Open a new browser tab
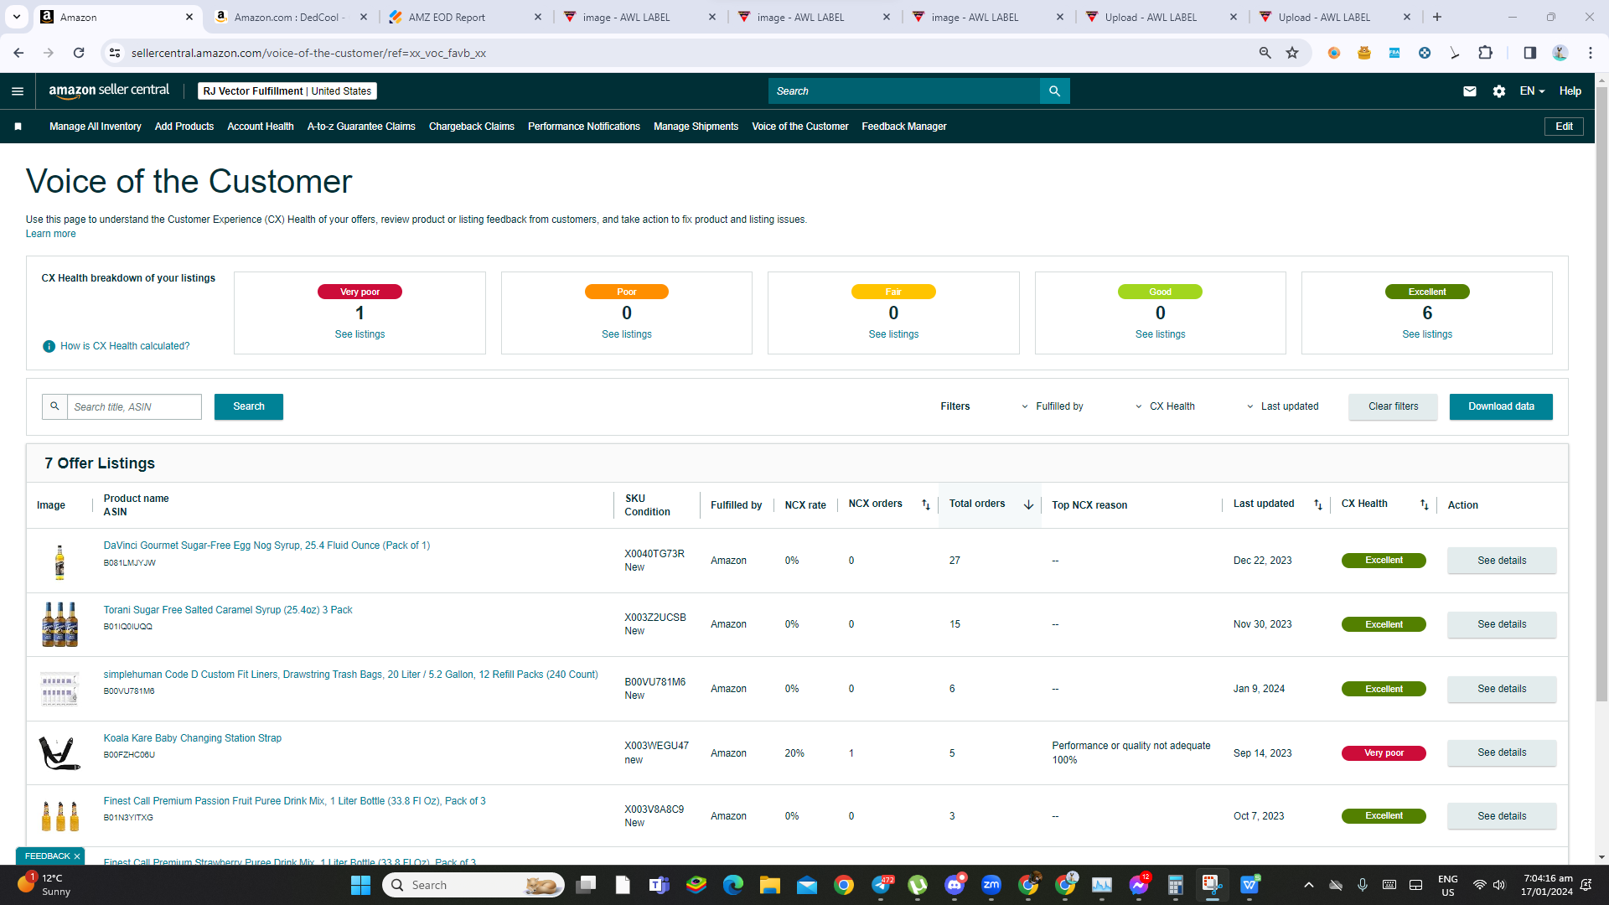 (1437, 17)
